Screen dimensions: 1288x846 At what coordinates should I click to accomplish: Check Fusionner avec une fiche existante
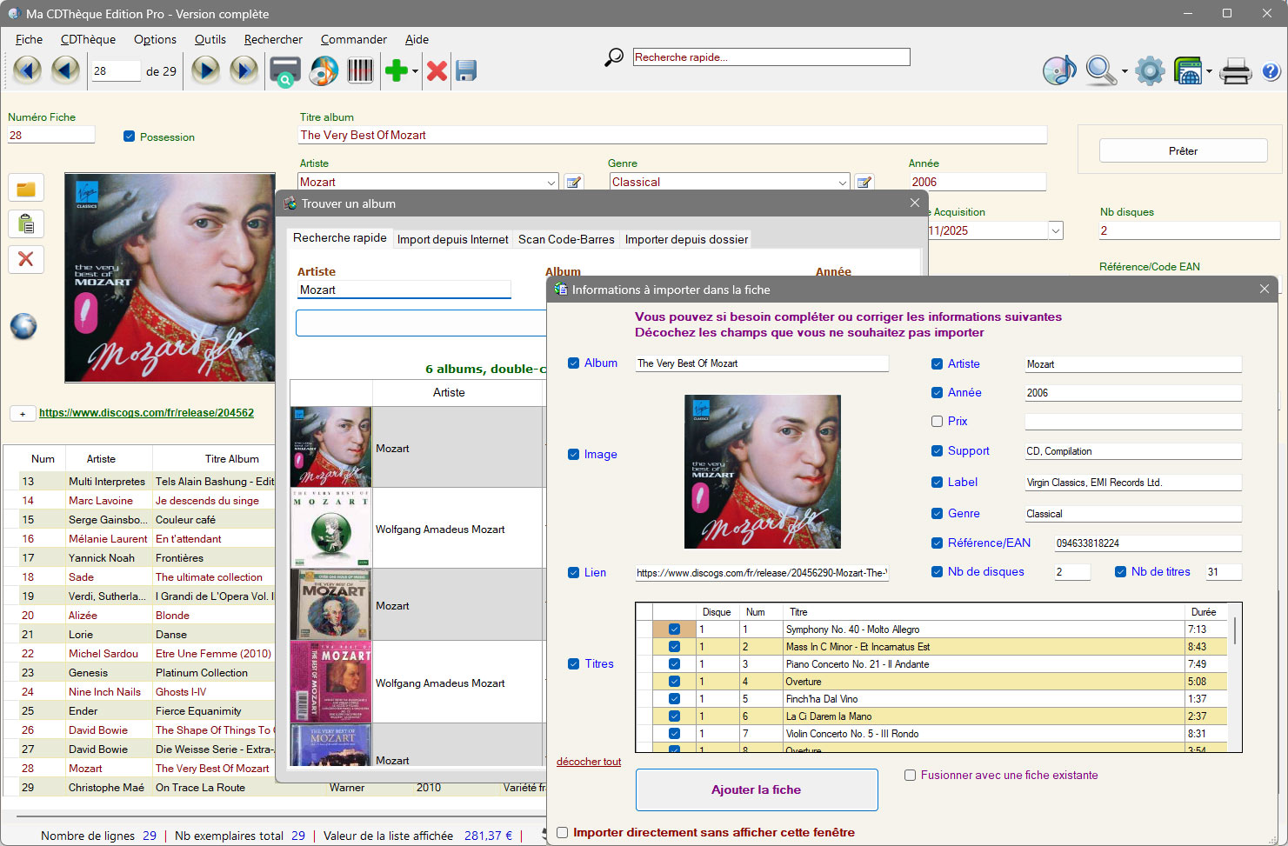pyautogui.click(x=910, y=775)
